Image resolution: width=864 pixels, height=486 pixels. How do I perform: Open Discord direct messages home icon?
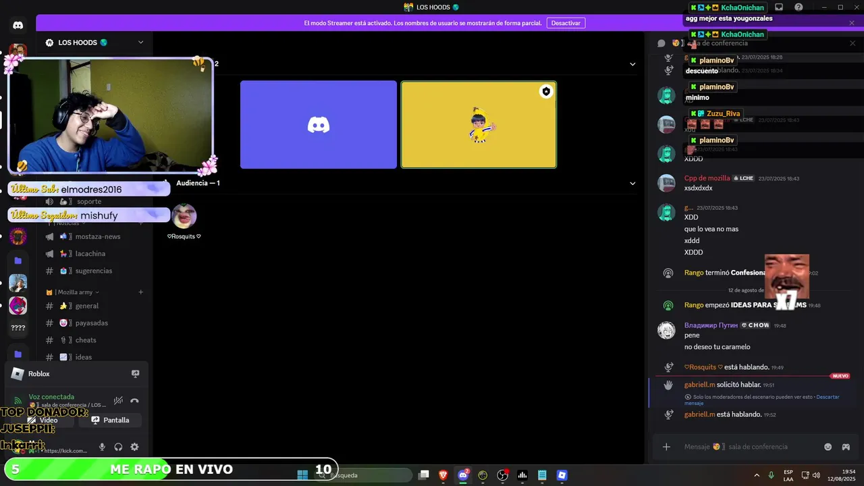pyautogui.click(x=18, y=25)
